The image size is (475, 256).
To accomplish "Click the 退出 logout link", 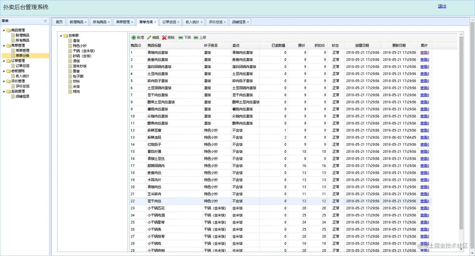I will 442,6.
